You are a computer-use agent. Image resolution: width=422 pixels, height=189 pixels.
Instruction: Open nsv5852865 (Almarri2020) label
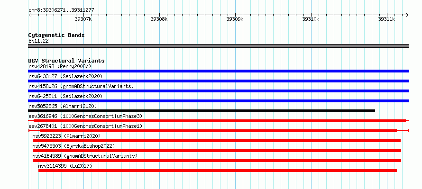(63, 106)
